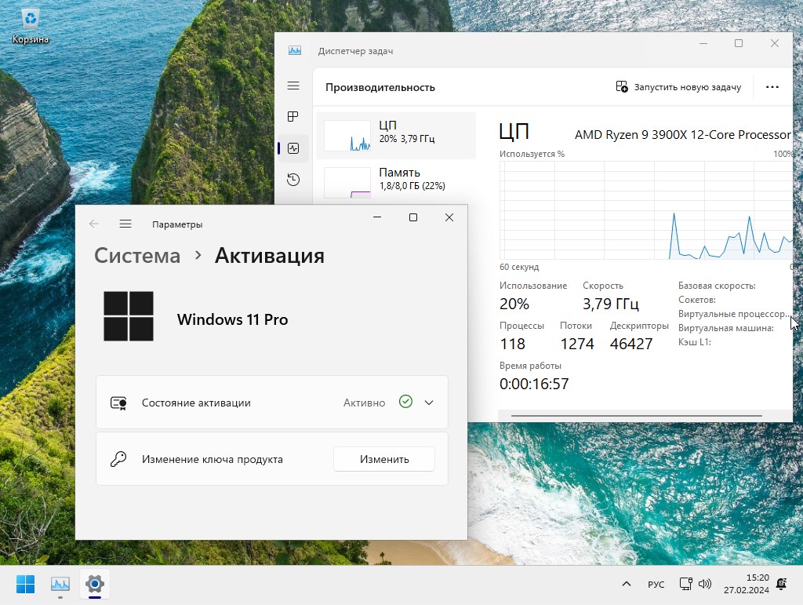Select the ЦП performance entry
The image size is (803, 605).
[396, 135]
